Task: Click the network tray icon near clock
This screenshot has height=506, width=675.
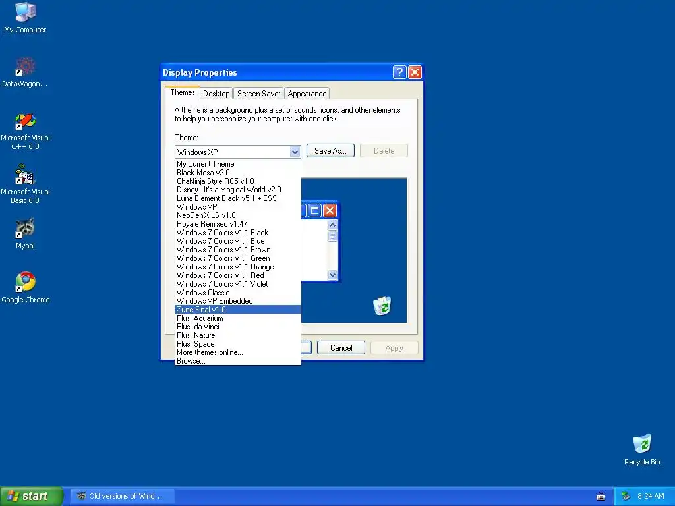Action: click(x=626, y=496)
